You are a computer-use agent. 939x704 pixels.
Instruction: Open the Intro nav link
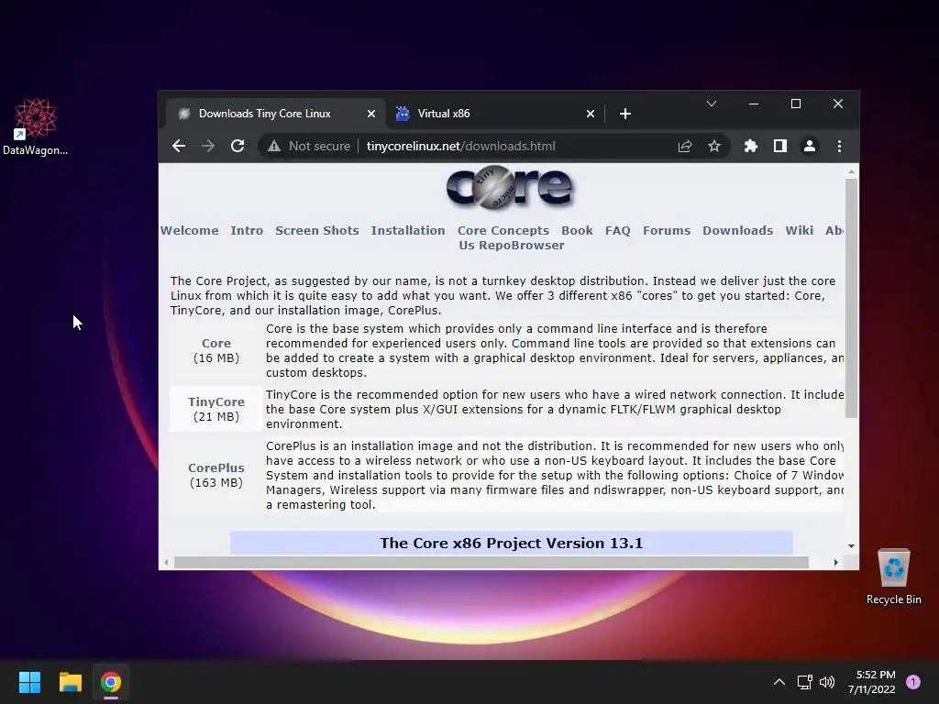point(247,230)
